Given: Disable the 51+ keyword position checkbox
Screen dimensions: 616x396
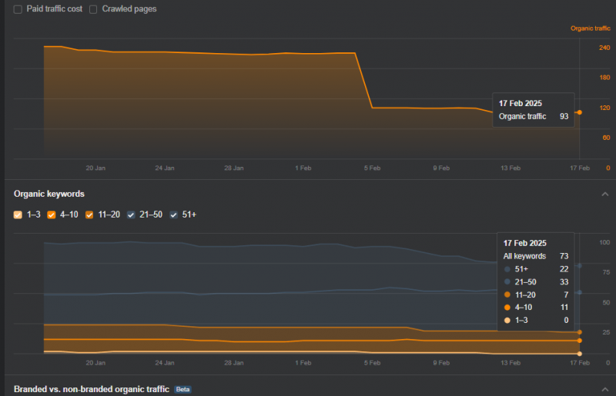Looking at the screenshot, I should click(174, 215).
